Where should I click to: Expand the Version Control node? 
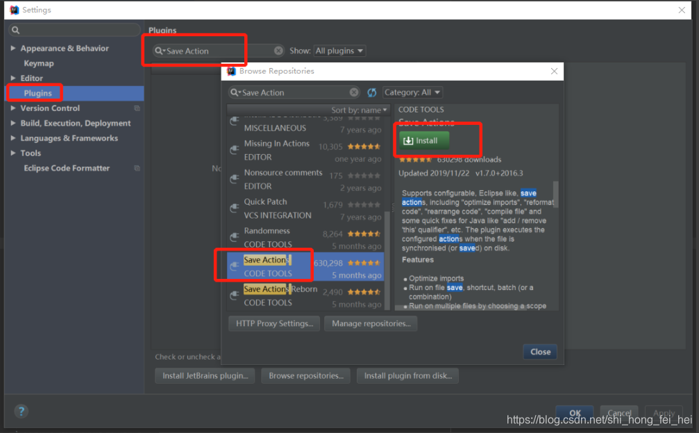13,108
